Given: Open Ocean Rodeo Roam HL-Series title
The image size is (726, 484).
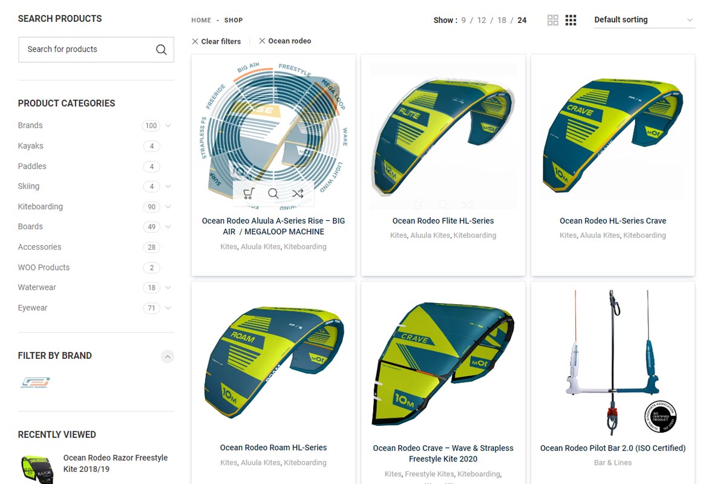Looking at the screenshot, I should [273, 448].
